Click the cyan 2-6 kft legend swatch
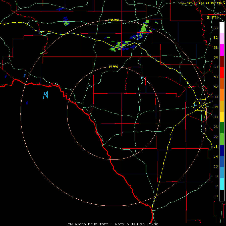Viewport: 226px width, 226px height. (222, 184)
